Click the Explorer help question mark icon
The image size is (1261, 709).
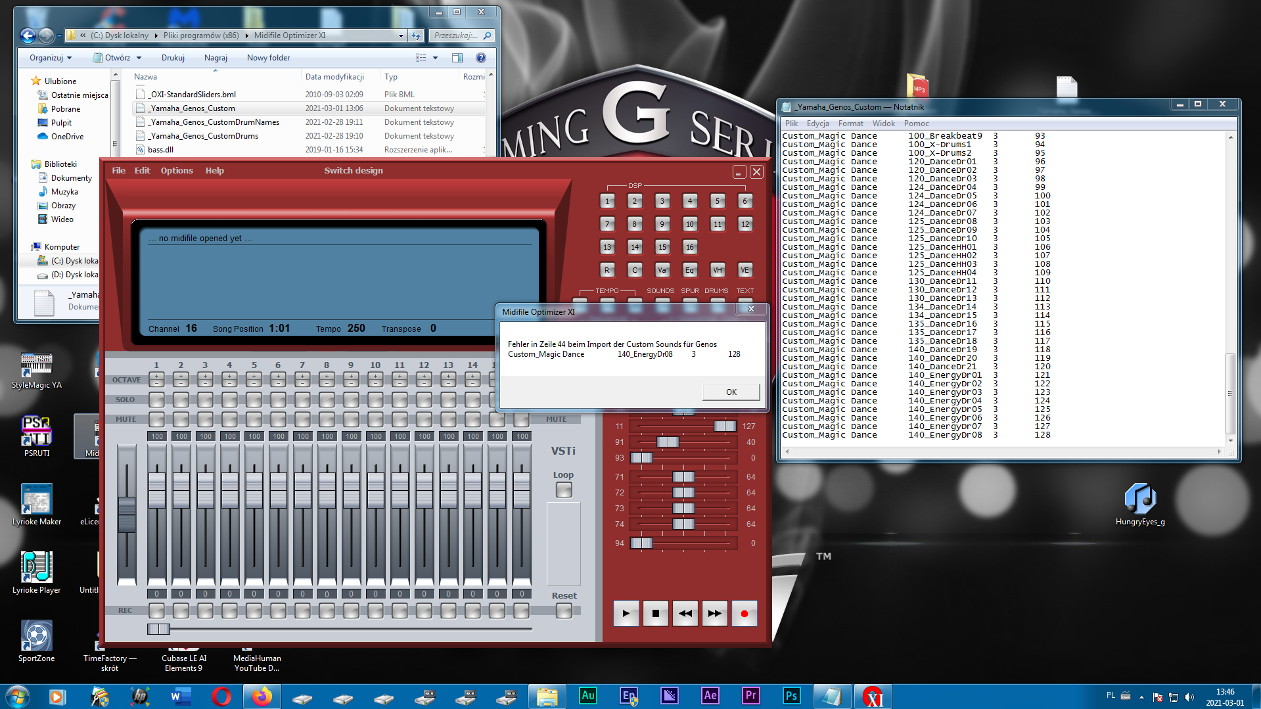click(481, 58)
